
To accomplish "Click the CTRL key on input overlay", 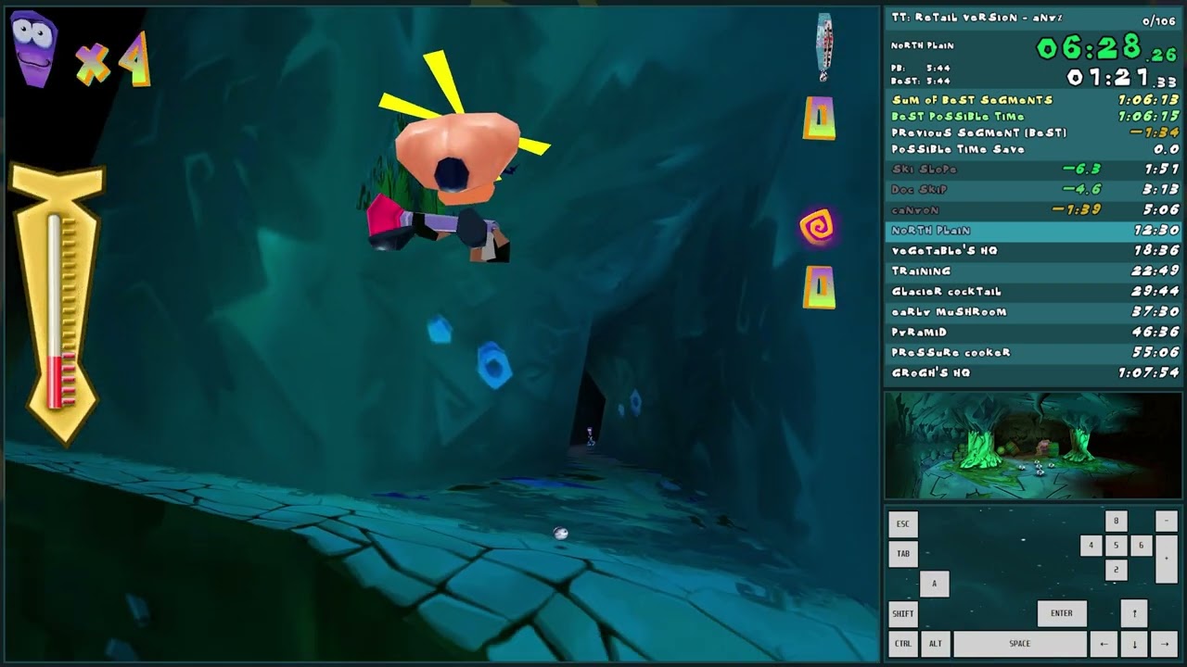I will tap(903, 643).
